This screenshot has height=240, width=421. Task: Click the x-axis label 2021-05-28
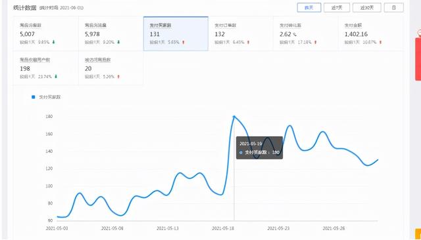pos(334,228)
